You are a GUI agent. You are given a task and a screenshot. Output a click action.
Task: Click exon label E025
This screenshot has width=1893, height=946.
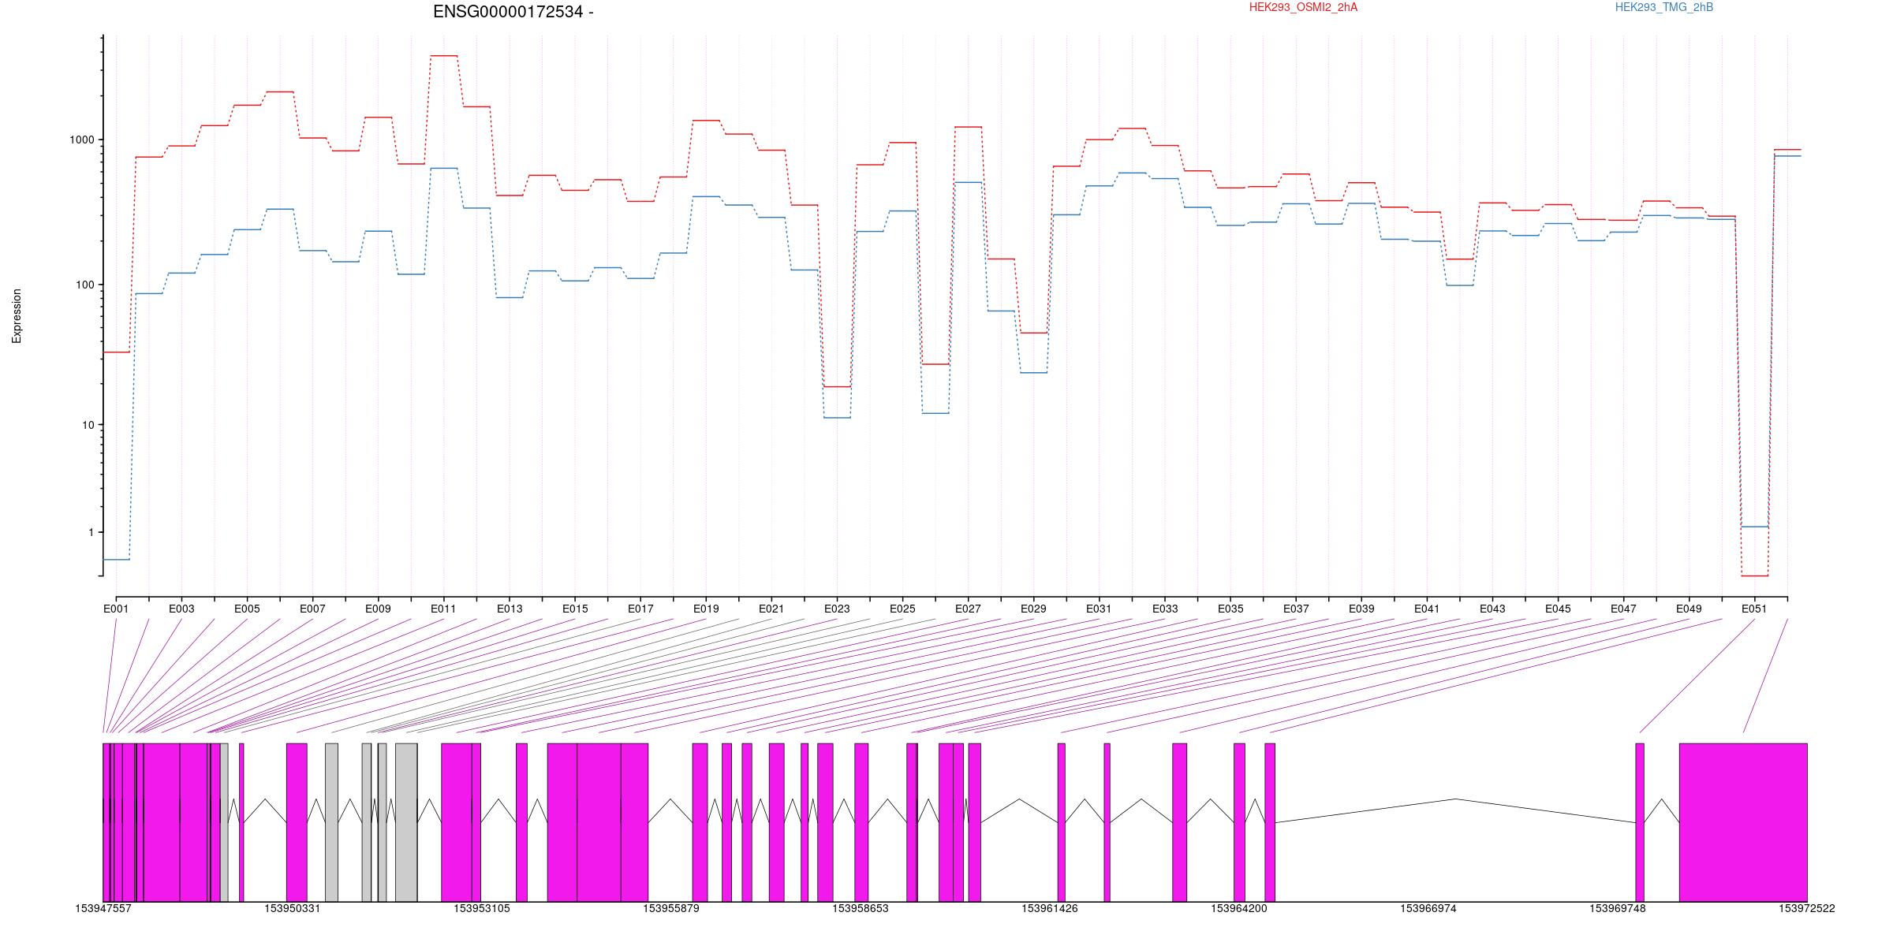(x=902, y=609)
